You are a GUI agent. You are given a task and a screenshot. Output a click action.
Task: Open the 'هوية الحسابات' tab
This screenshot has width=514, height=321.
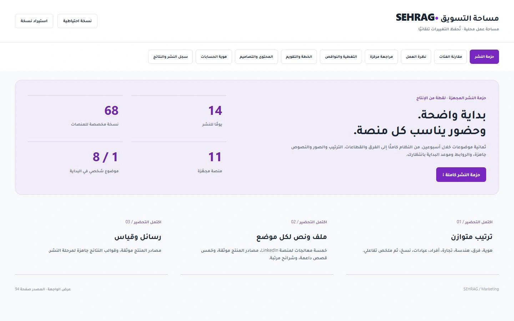tap(214, 57)
